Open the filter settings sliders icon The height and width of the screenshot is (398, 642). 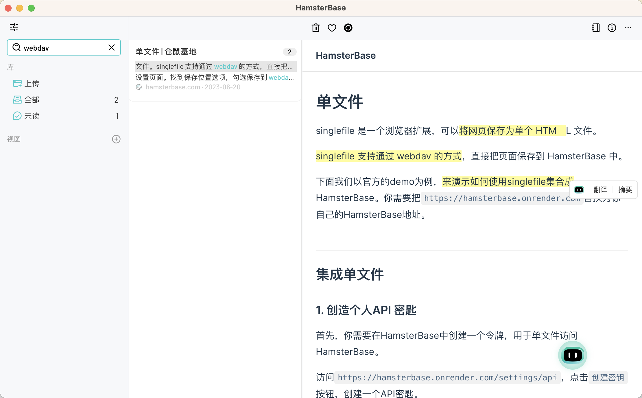[x=14, y=27]
